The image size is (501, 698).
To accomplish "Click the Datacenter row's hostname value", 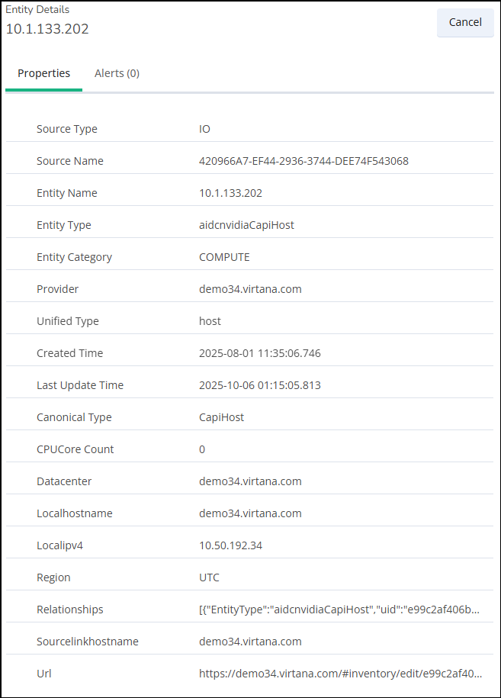I will [250, 481].
